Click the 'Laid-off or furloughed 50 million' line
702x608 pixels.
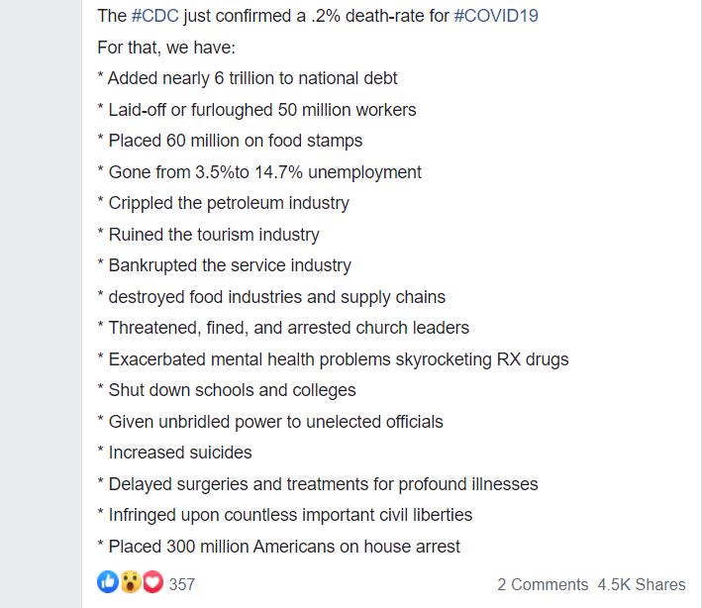click(256, 110)
